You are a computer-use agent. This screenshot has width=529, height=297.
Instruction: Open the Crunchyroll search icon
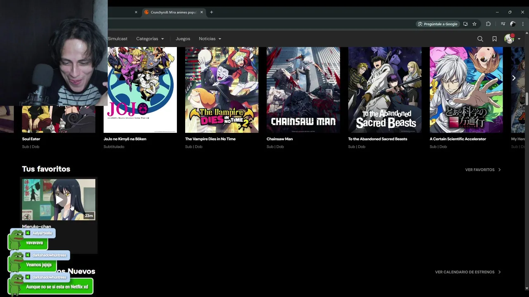point(480,39)
